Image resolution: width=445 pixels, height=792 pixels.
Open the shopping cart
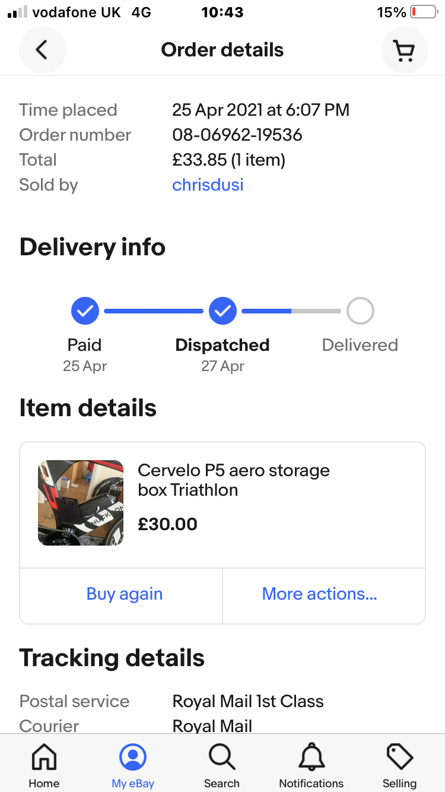point(404,50)
